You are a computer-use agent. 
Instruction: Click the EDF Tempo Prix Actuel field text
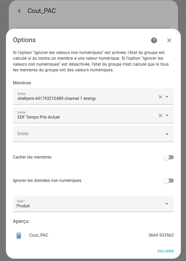point(39,117)
